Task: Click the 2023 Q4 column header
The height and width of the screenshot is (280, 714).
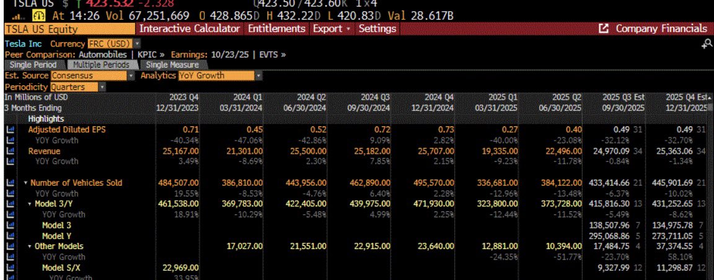Action: coord(183,97)
